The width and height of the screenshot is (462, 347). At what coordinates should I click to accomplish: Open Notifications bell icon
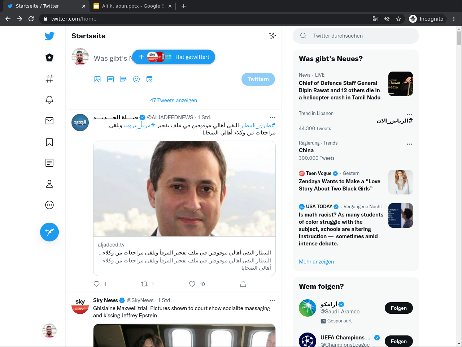(49, 100)
